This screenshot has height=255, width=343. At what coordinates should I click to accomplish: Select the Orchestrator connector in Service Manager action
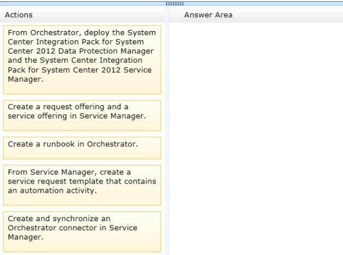(82, 232)
